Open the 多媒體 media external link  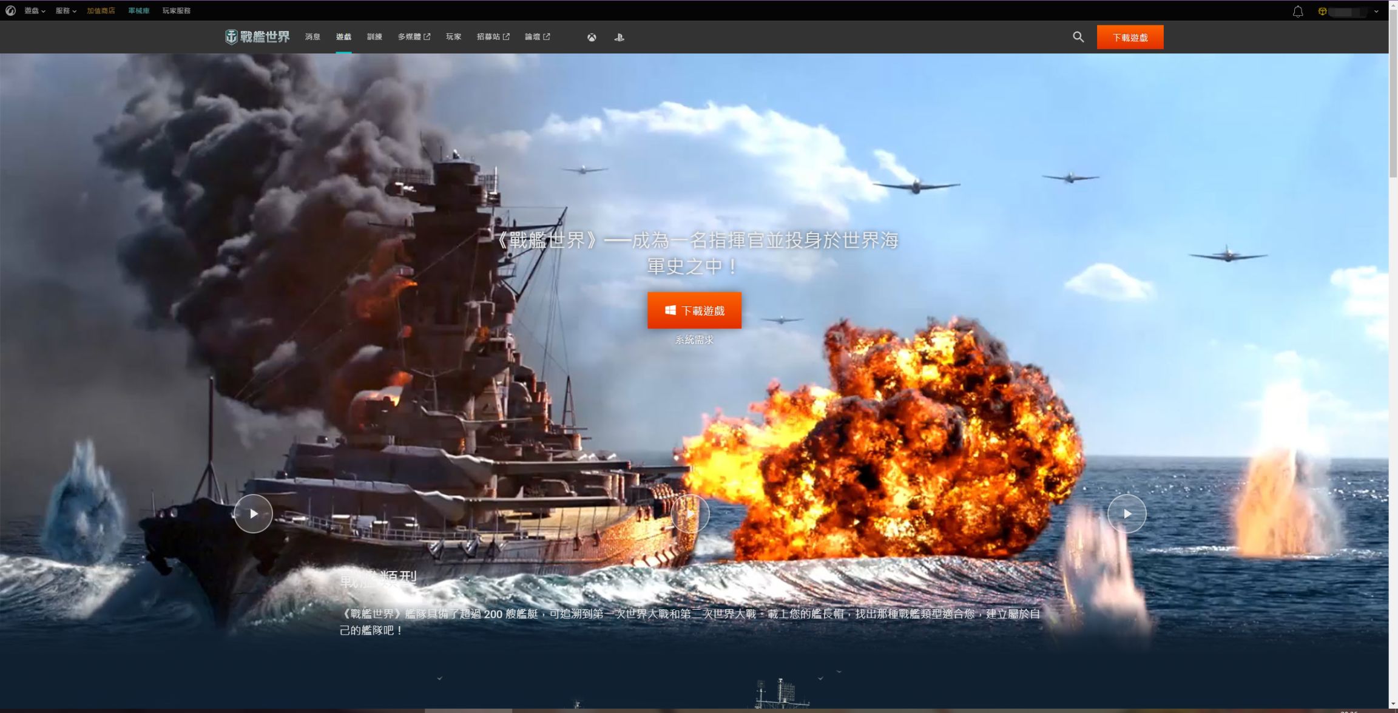tap(414, 37)
